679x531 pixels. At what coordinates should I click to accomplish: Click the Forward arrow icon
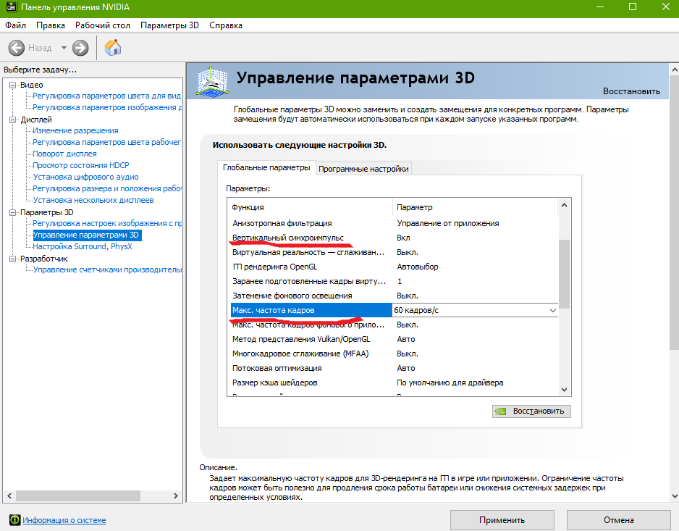(80, 48)
